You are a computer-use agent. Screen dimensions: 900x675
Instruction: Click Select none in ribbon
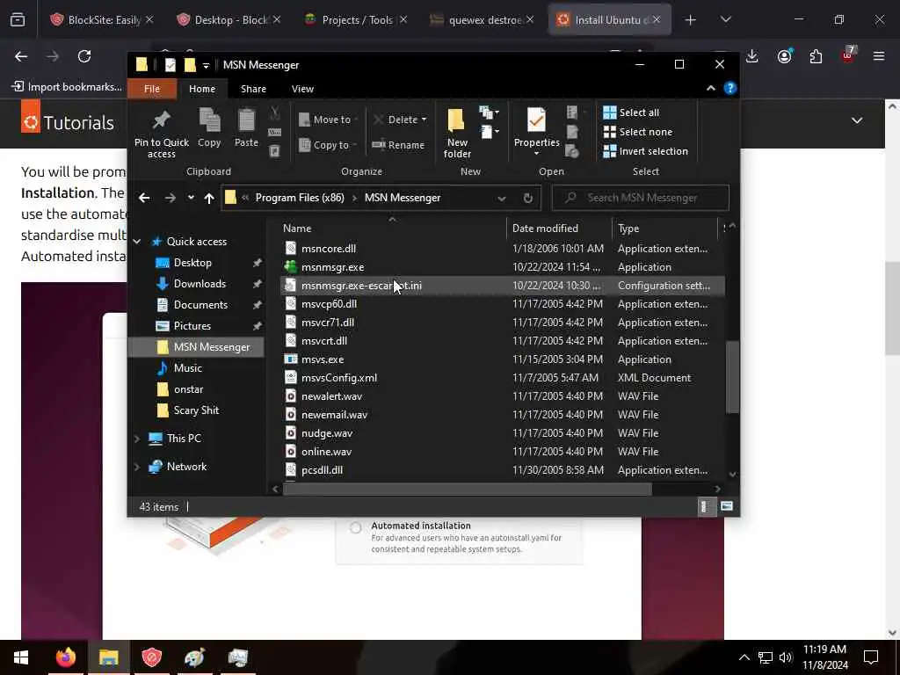[x=638, y=132]
